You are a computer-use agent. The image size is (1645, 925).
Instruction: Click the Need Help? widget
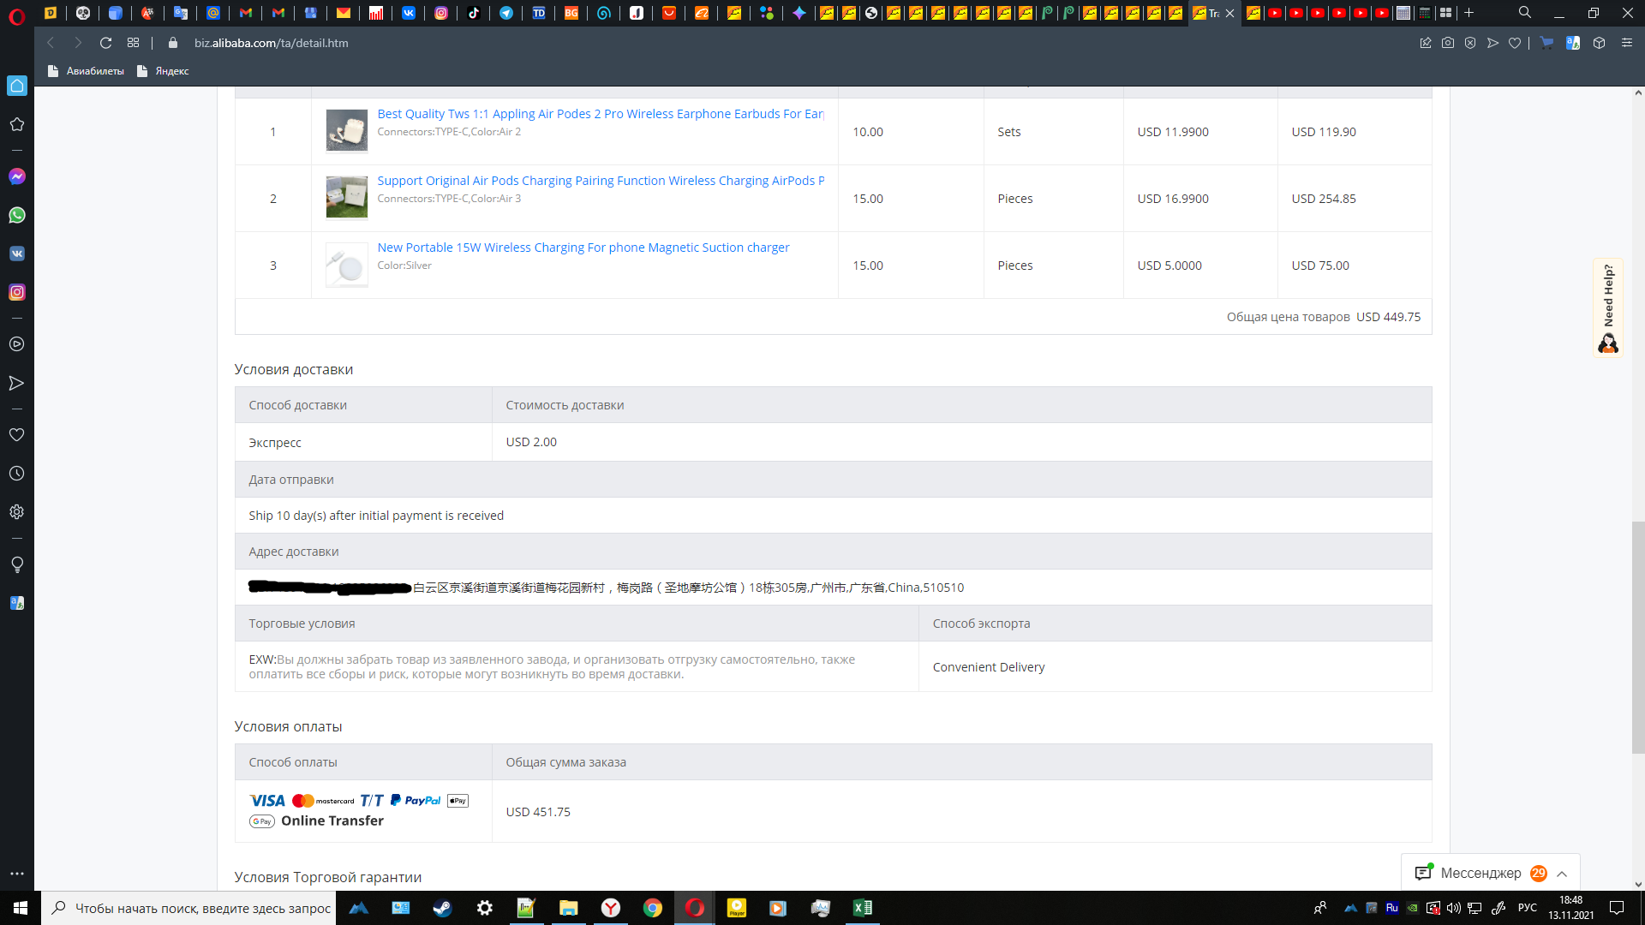1608,307
